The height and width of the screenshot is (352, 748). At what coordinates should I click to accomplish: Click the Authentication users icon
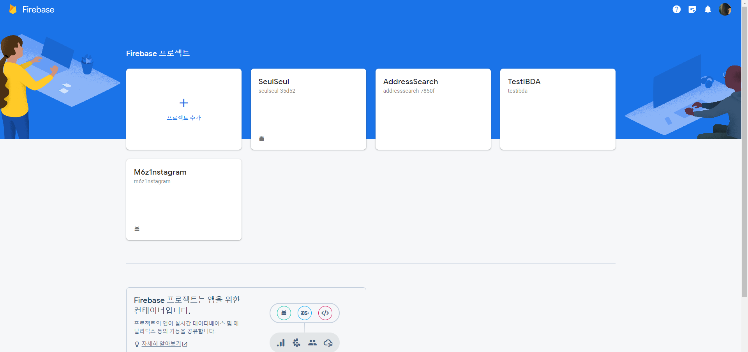coord(312,343)
